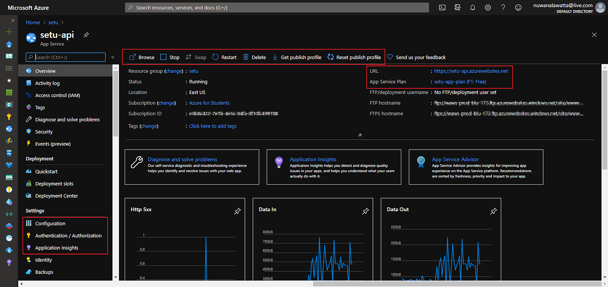Click the yellow key icon in the left rail
This screenshot has height=287, width=608.
pyautogui.click(x=9, y=117)
